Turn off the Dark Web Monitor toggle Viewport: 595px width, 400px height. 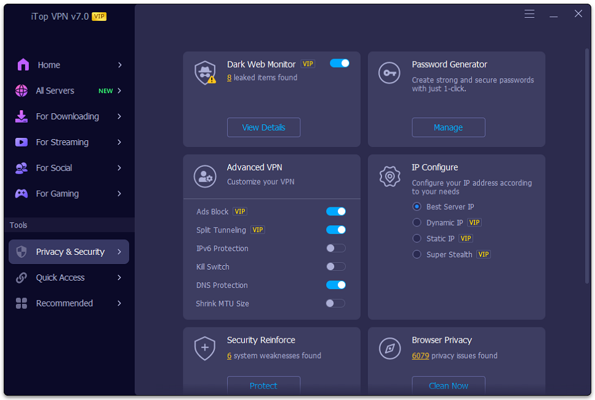[340, 63]
